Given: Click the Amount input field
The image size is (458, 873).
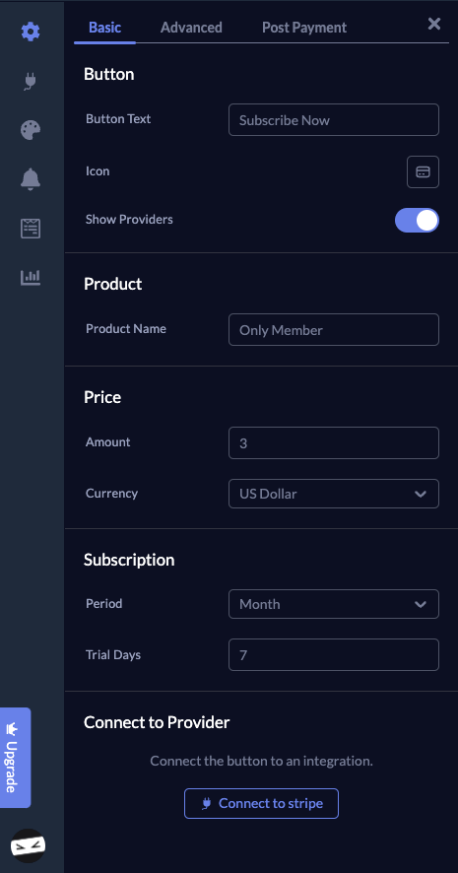Looking at the screenshot, I should pyautogui.click(x=334, y=443).
